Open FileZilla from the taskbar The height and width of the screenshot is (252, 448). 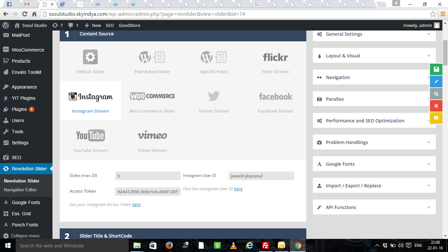click(265, 245)
